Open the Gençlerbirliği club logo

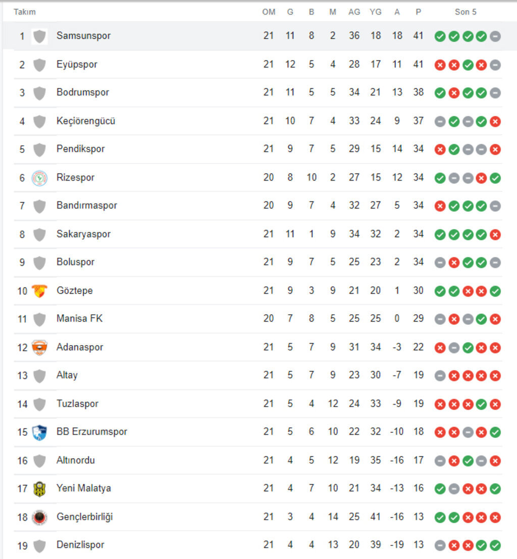[x=39, y=517]
